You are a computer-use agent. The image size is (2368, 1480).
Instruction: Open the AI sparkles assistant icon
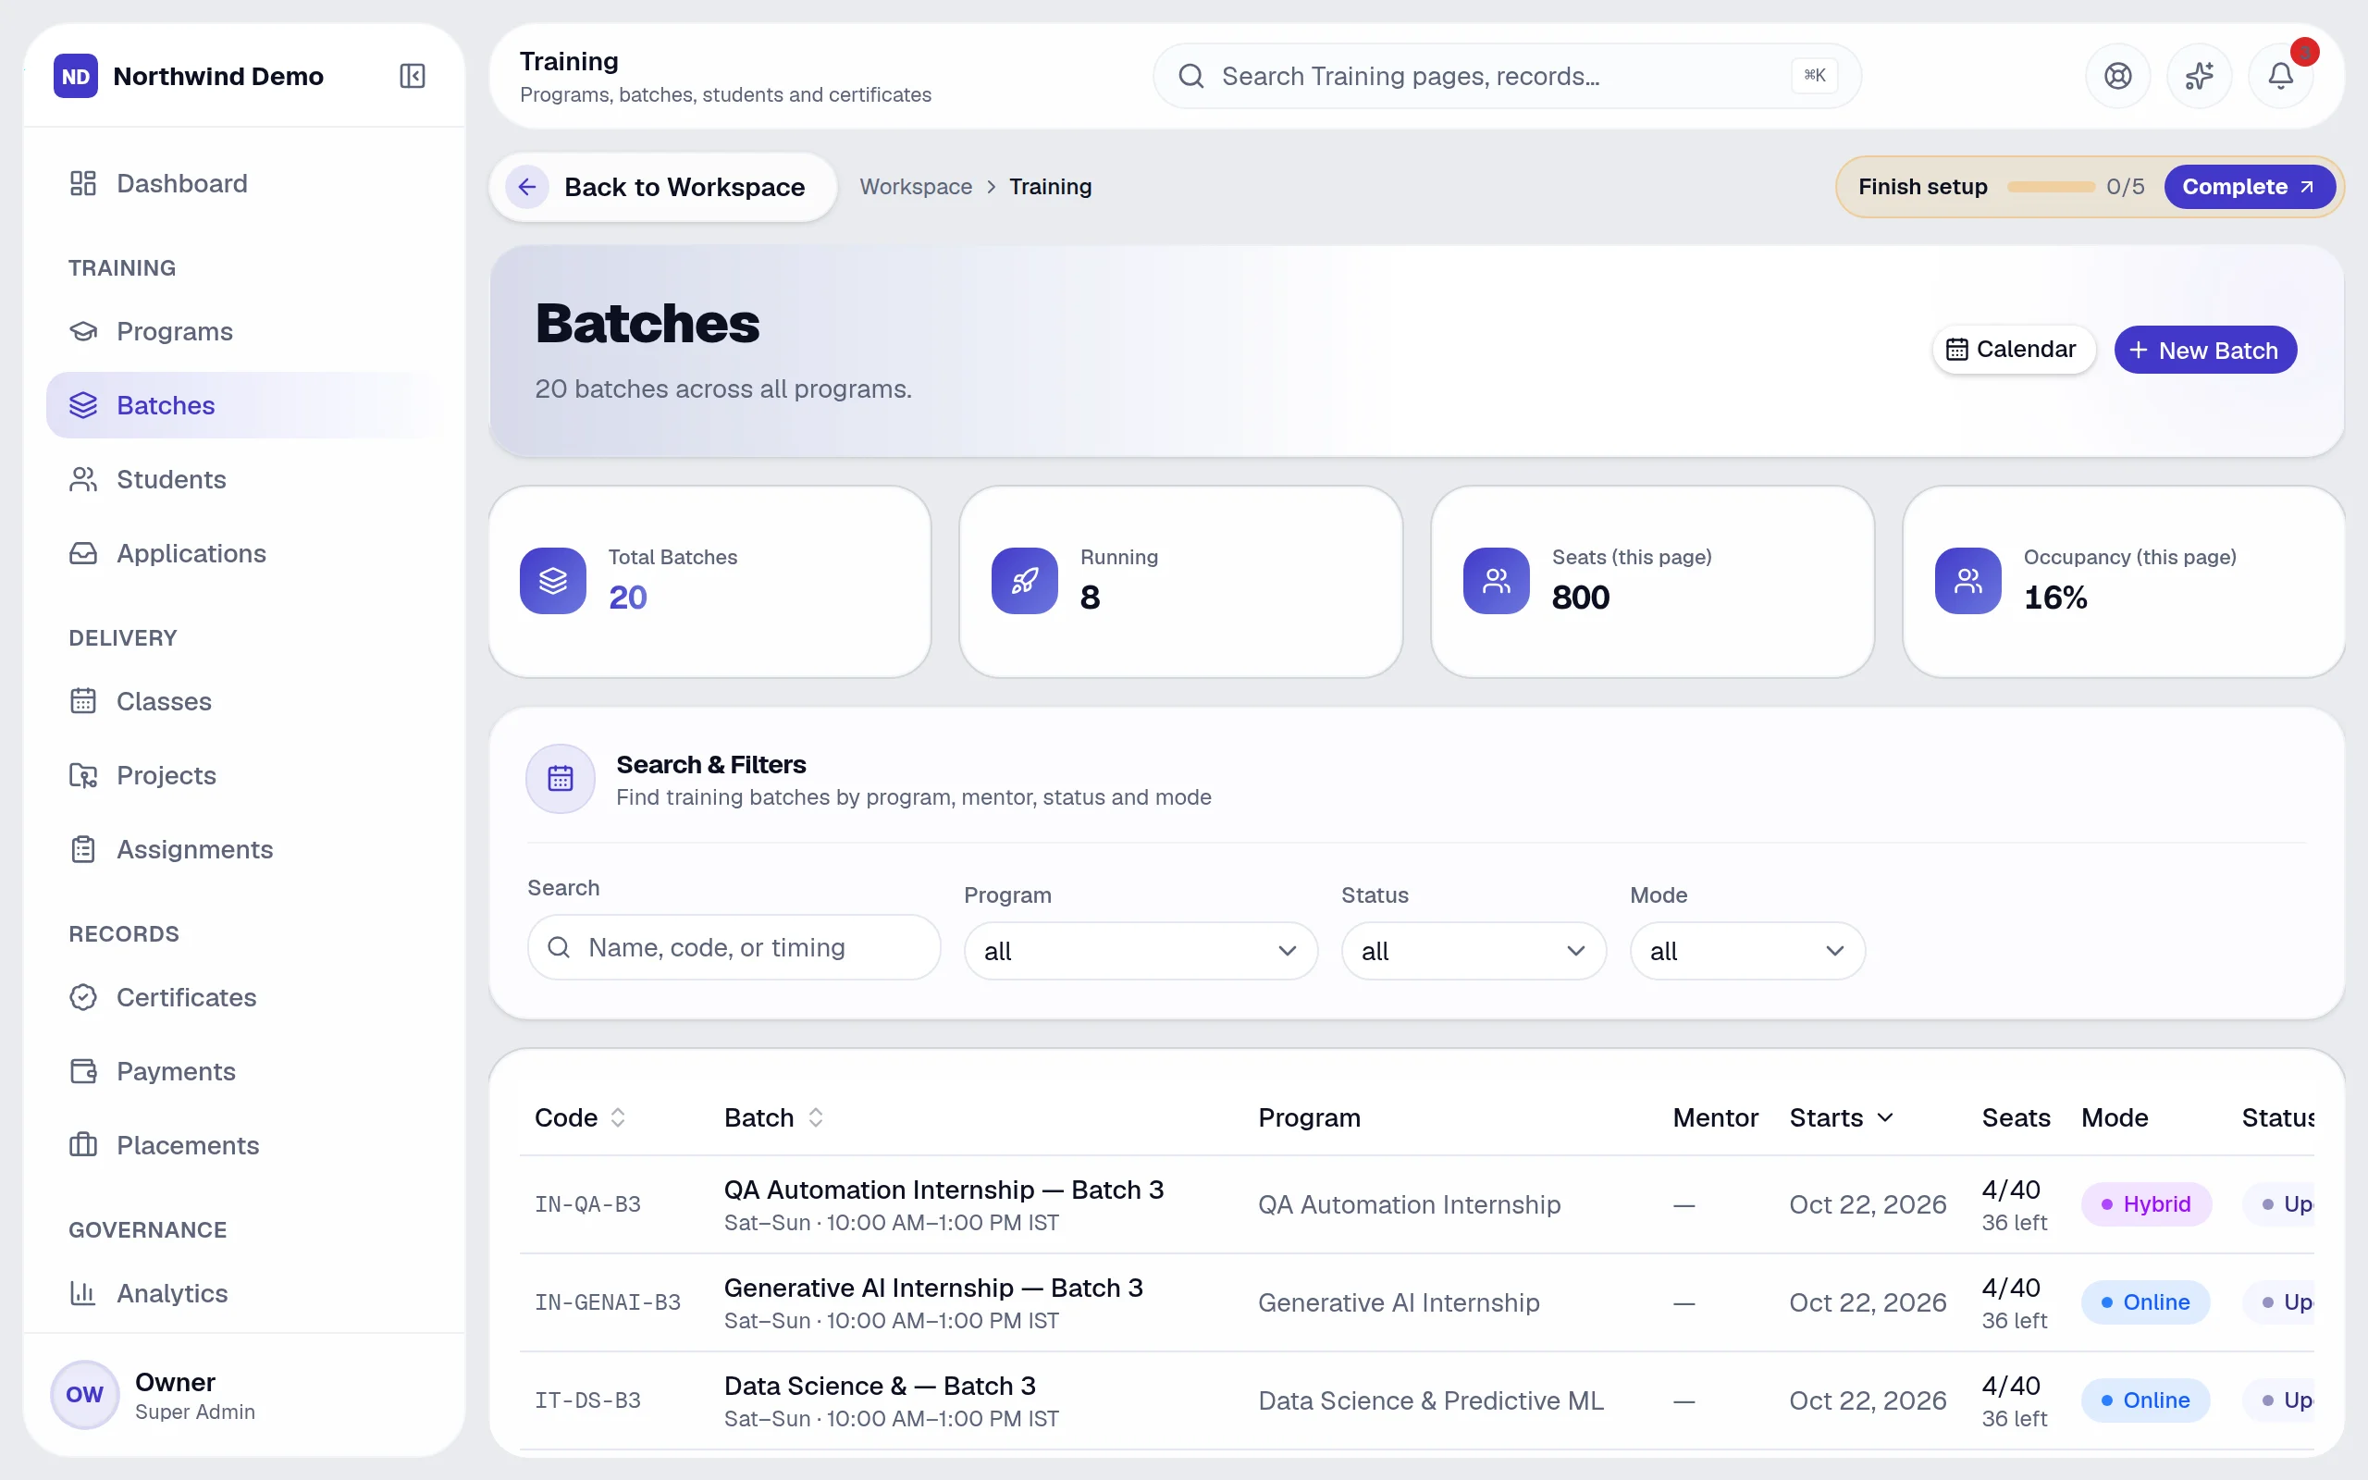coord(2199,75)
